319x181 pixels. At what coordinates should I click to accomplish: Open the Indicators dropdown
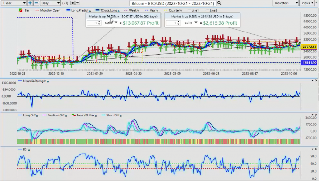(x=285, y=3)
